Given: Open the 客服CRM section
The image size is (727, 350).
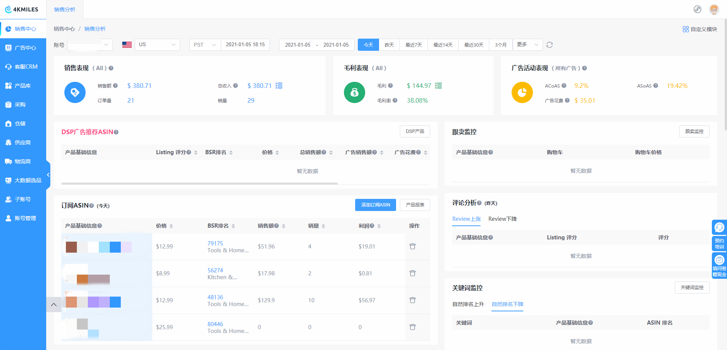Looking at the screenshot, I should (x=23, y=66).
